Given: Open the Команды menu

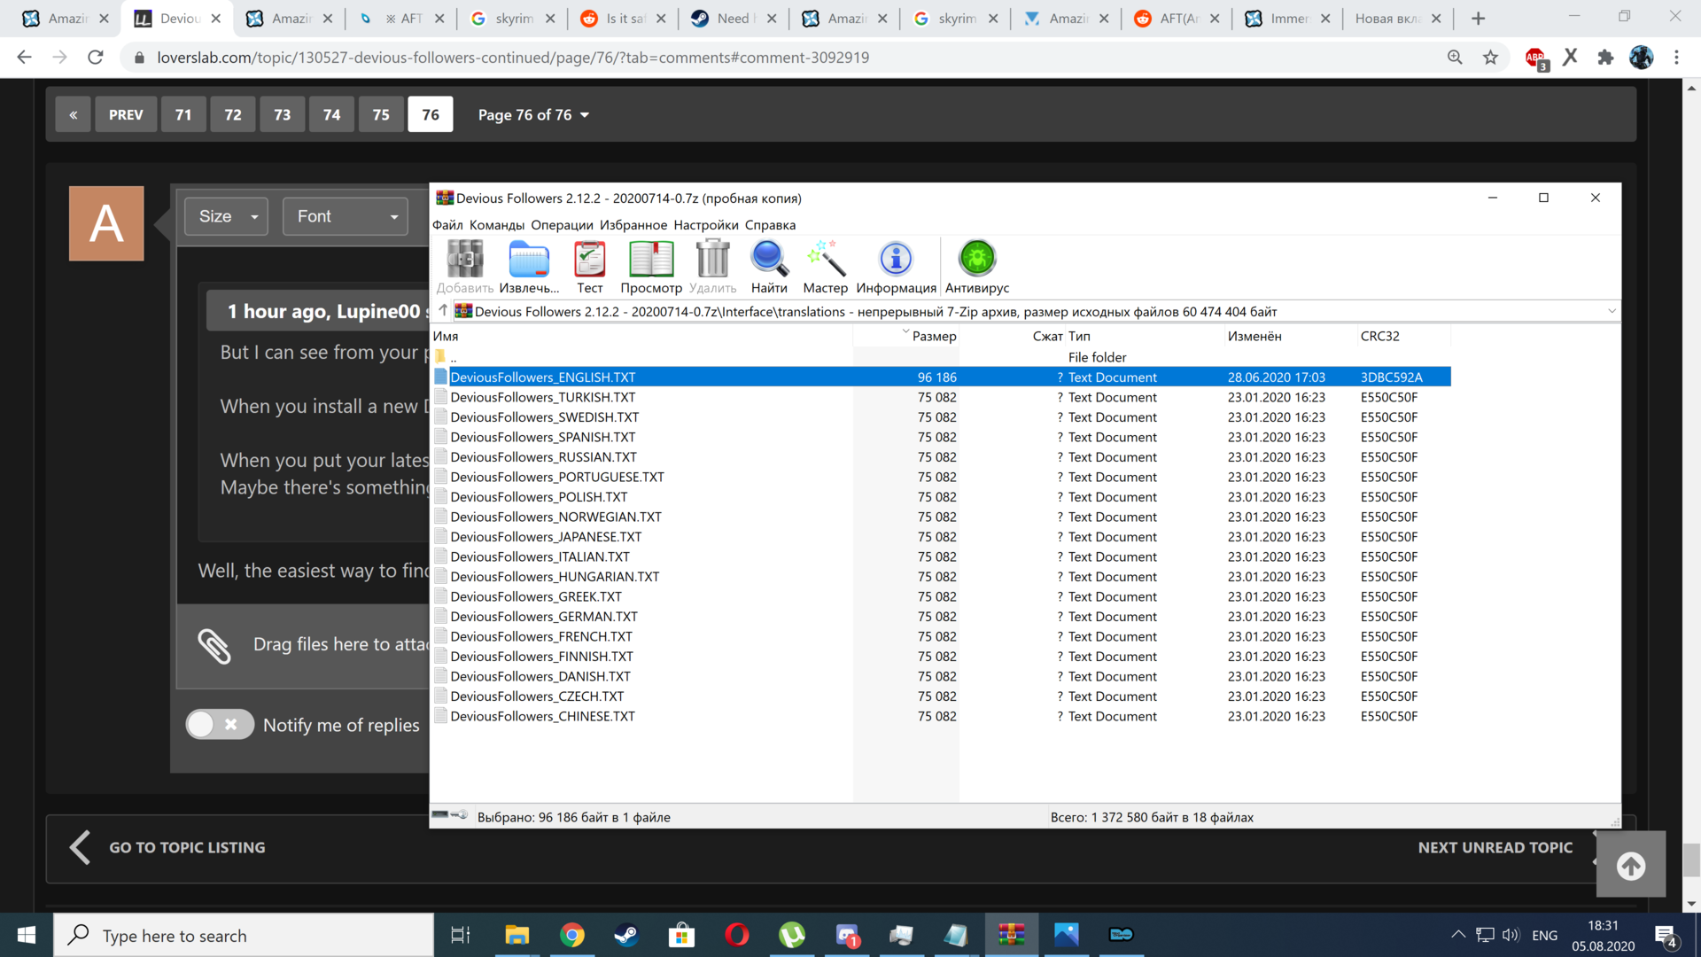Looking at the screenshot, I should (x=497, y=225).
